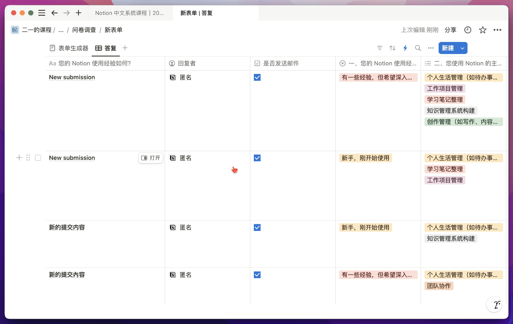Add page to favorites with star icon
Image resolution: width=513 pixels, height=324 pixels.
click(482, 30)
